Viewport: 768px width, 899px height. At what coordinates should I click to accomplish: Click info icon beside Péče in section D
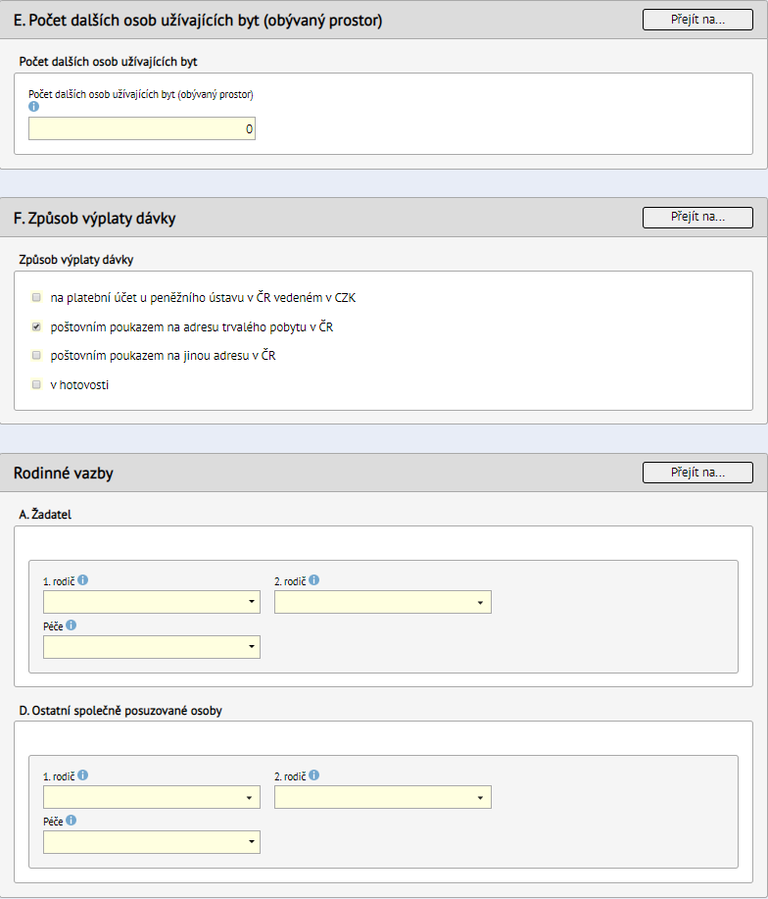(71, 820)
